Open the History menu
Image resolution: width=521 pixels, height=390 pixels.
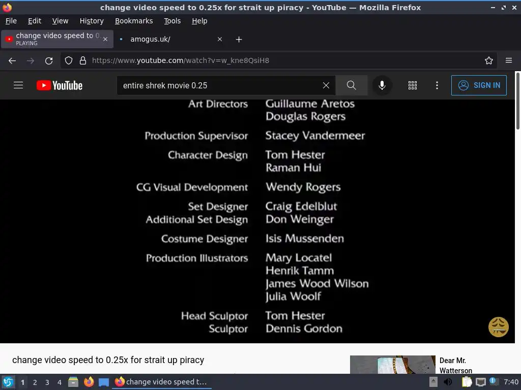pyautogui.click(x=92, y=21)
